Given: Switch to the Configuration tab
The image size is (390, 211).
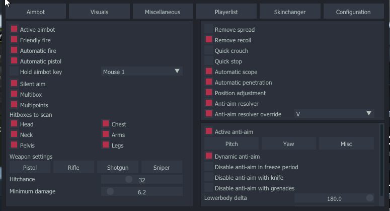Looking at the screenshot, I should point(353,12).
